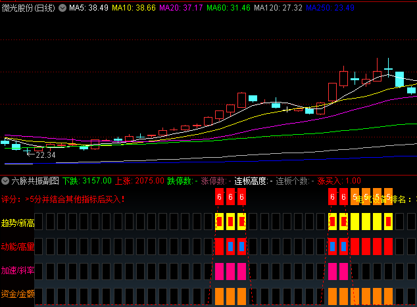Click the 跌停数 label
Screen dimensions: 417x307
tap(180, 181)
